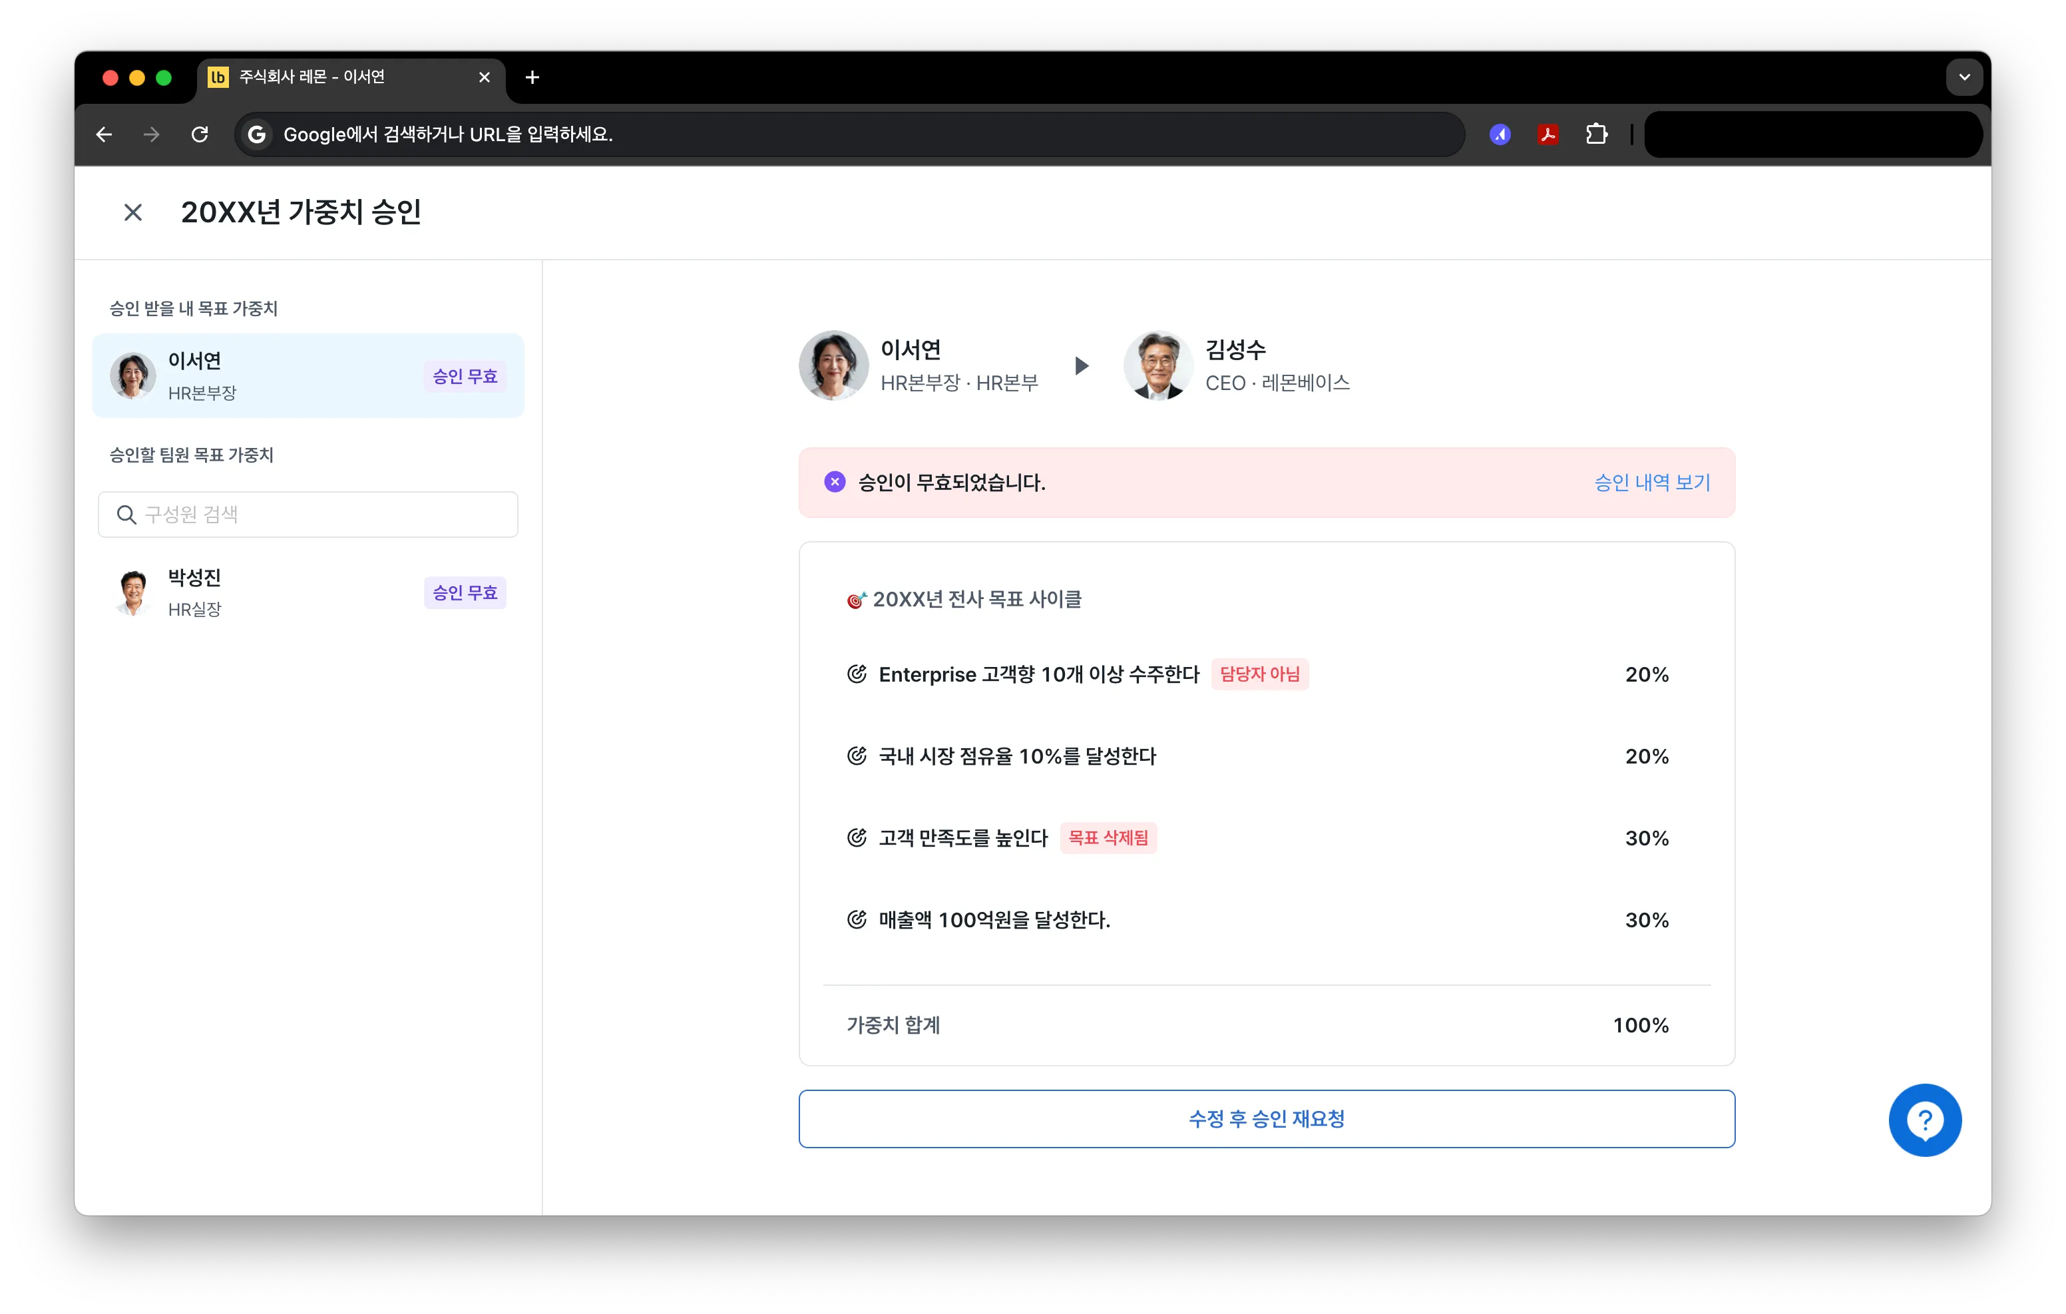Click goal icon for 국내 시장 점유율 row
This screenshot has height=1314, width=2066.
(856, 756)
